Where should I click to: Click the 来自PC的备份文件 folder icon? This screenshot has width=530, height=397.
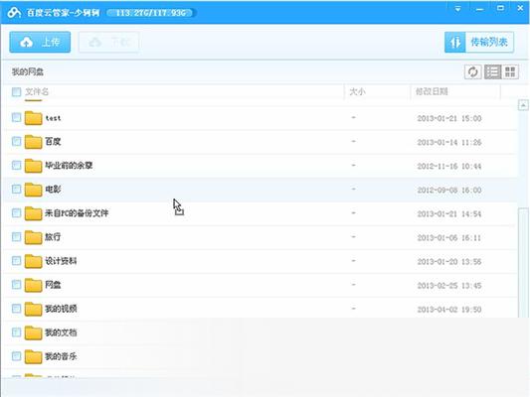point(33,213)
